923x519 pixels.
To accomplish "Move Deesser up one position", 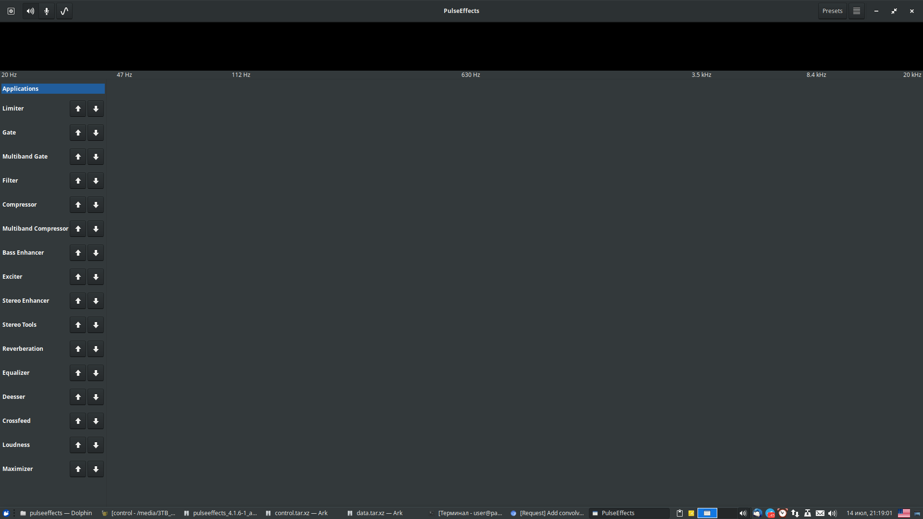I will pos(78,397).
